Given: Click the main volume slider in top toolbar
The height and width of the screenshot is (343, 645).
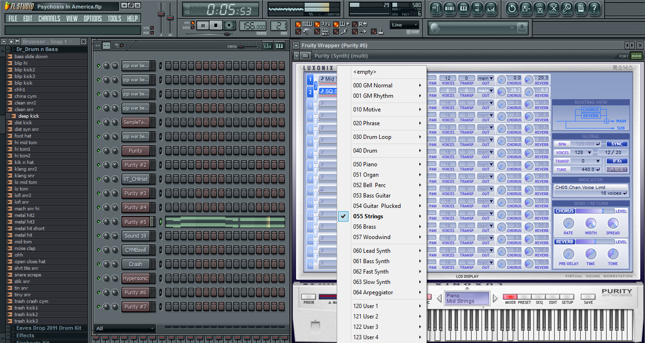Looking at the screenshot, I should [161, 17].
